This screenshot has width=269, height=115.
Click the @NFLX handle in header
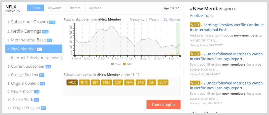(x=230, y=9)
